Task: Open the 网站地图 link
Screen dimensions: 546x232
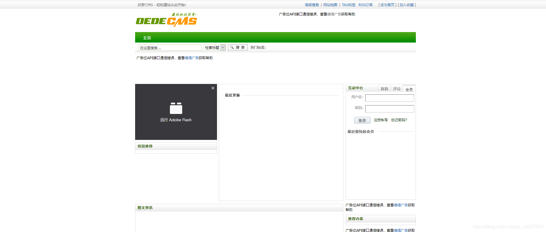Action: 330,5
